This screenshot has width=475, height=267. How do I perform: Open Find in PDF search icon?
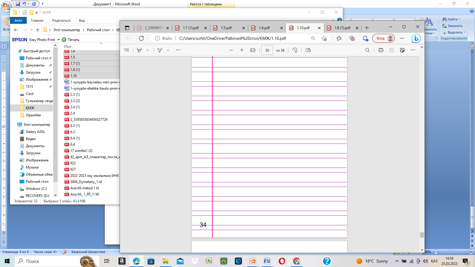(367, 50)
